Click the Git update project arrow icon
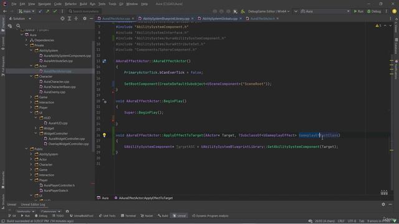399x224 pixels. point(40,11)
